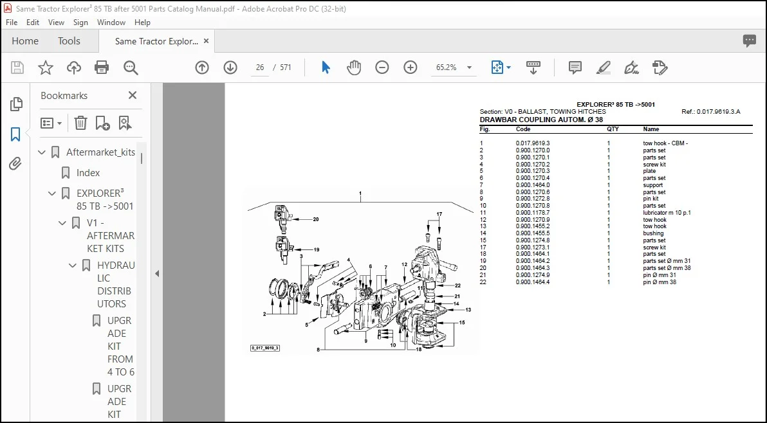Screen dimensions: 767x423
Task: Open the zoom level dropdown
Action: click(469, 67)
